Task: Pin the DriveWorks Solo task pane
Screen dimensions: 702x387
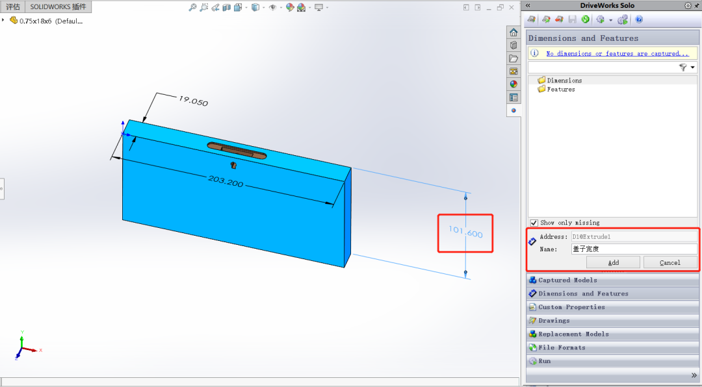Action: tap(697, 5)
